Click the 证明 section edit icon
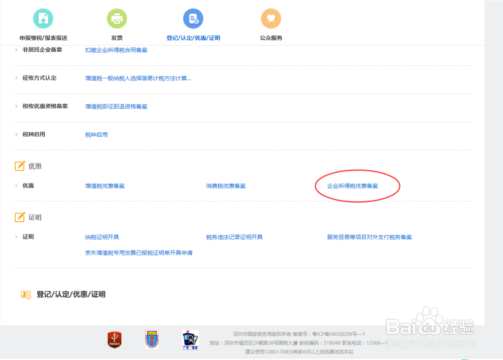 pyautogui.click(x=20, y=217)
